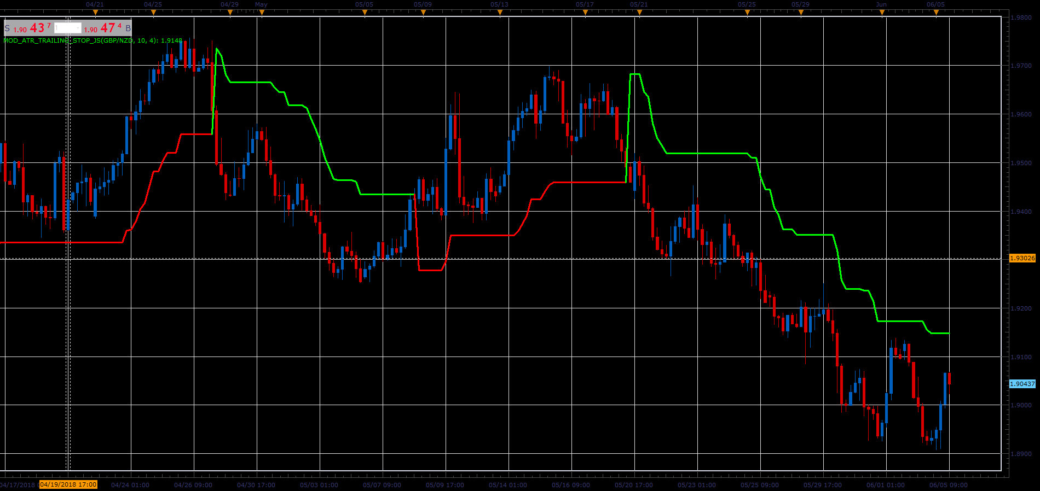Click the 05/07 09:00 time axis label

(x=382, y=485)
